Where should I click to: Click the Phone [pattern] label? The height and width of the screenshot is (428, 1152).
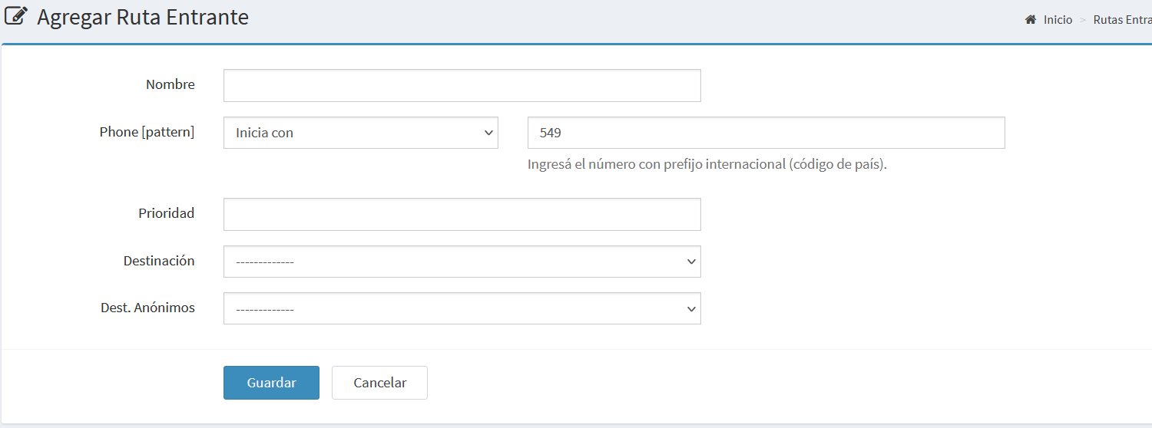coord(147,132)
